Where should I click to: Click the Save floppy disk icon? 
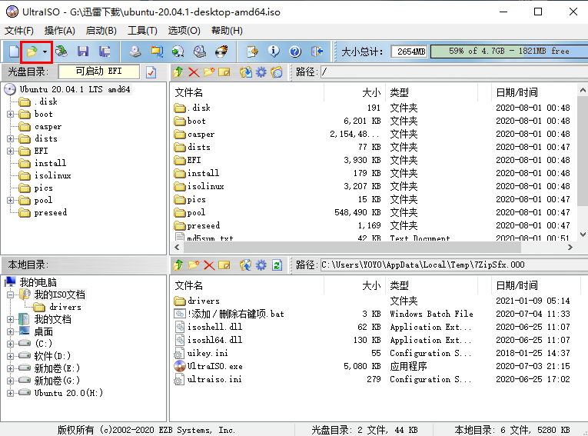coord(83,52)
